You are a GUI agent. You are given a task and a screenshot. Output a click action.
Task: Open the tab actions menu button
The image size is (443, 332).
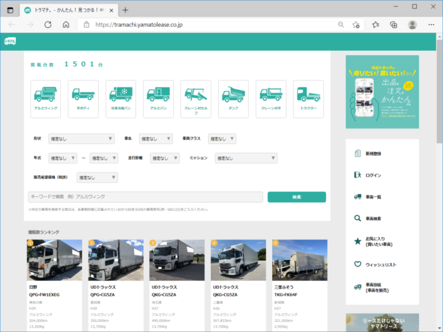tap(10, 11)
